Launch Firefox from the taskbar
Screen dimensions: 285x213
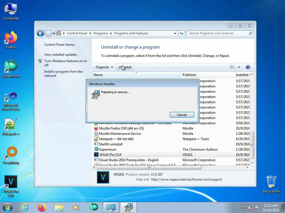point(42,207)
